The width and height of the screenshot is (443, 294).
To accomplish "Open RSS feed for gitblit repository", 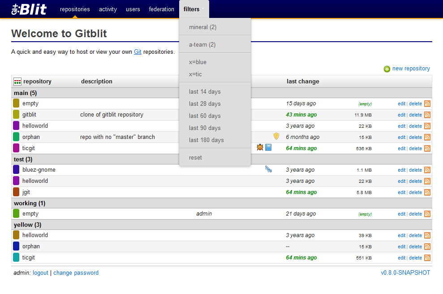I will click(x=427, y=115).
